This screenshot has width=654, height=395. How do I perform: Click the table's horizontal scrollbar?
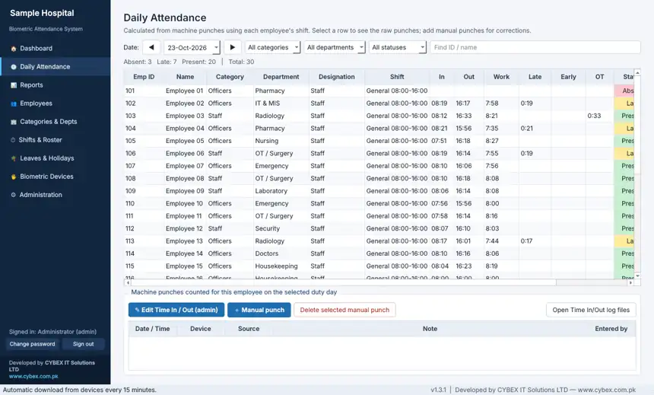(x=343, y=282)
